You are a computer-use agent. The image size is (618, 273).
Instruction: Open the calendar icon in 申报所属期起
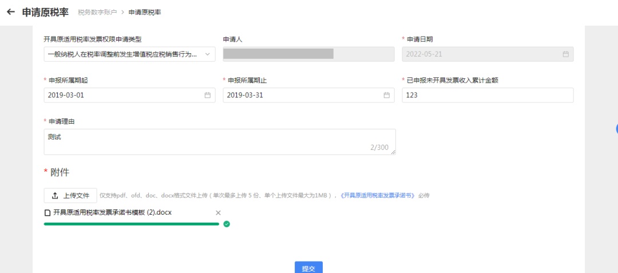208,95
